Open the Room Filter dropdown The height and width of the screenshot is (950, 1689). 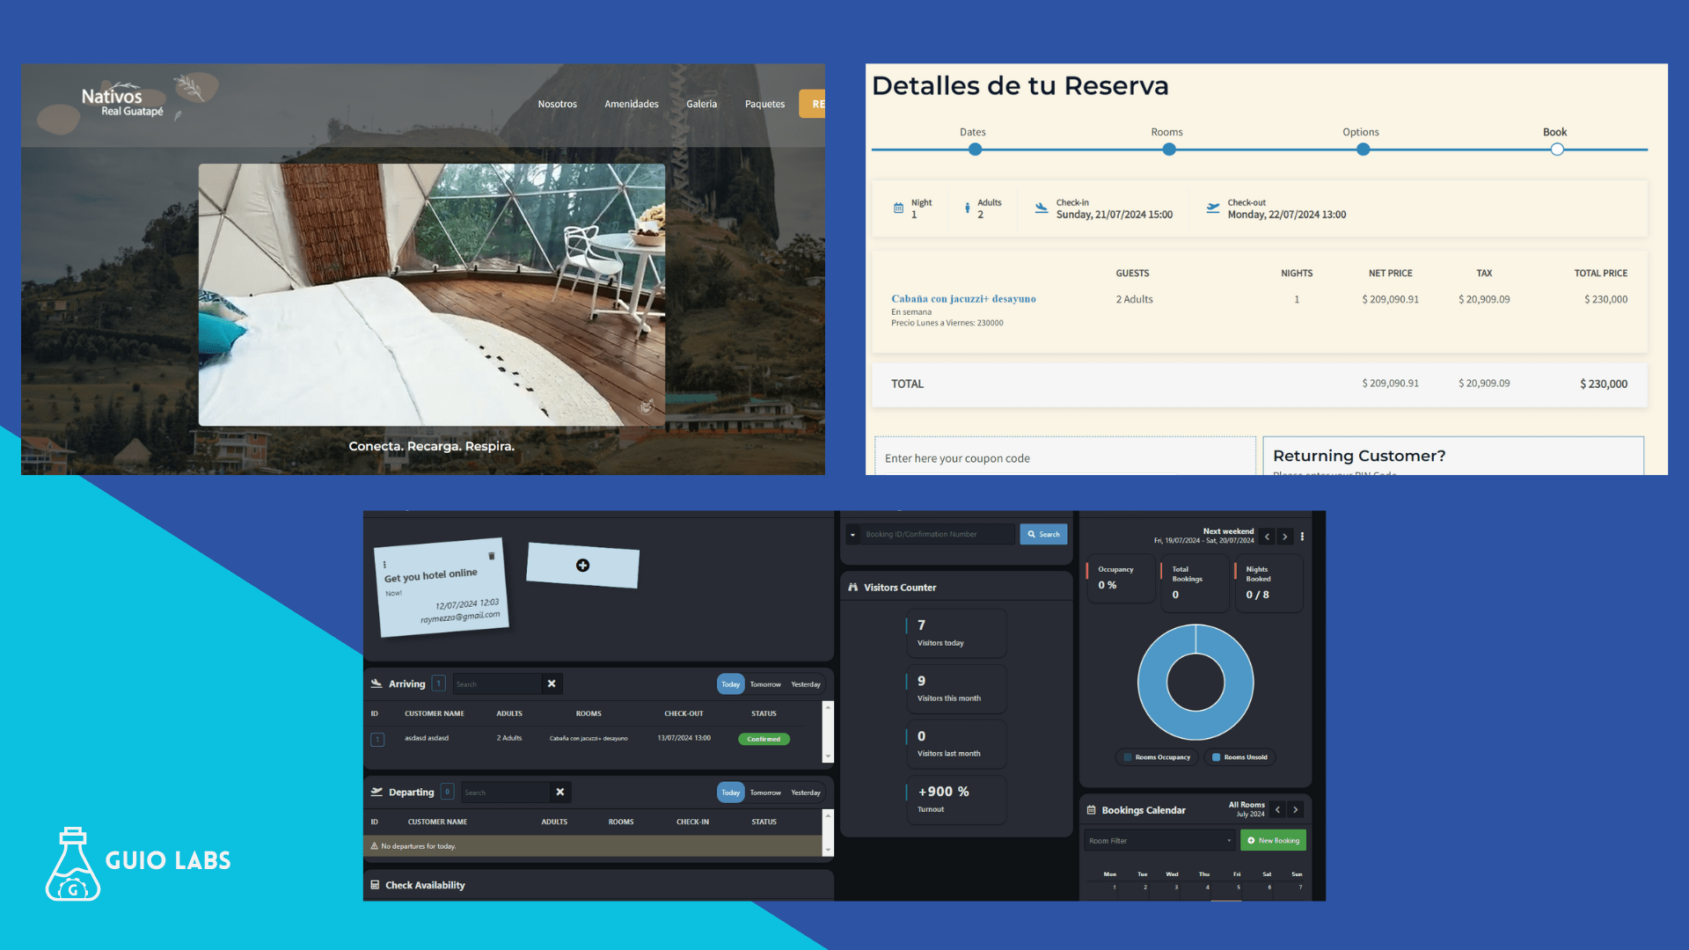[x=1159, y=841]
